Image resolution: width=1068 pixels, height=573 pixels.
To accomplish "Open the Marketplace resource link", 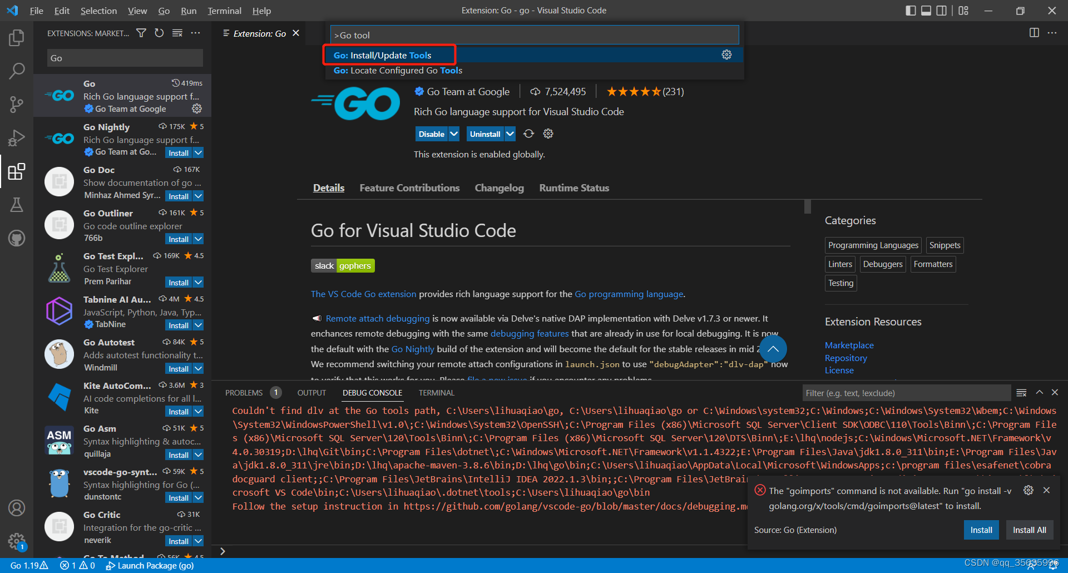I will click(x=849, y=345).
